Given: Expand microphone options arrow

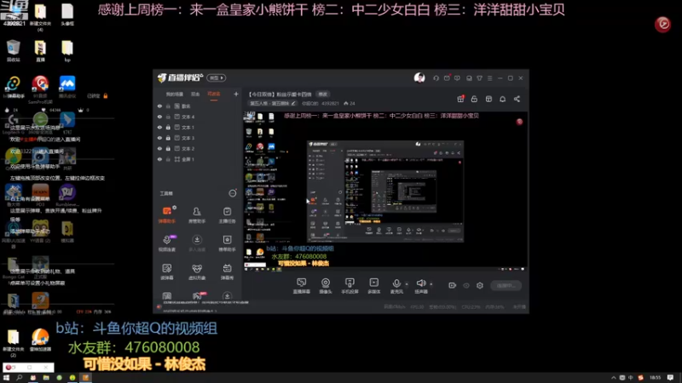Looking at the screenshot, I should [x=407, y=284].
